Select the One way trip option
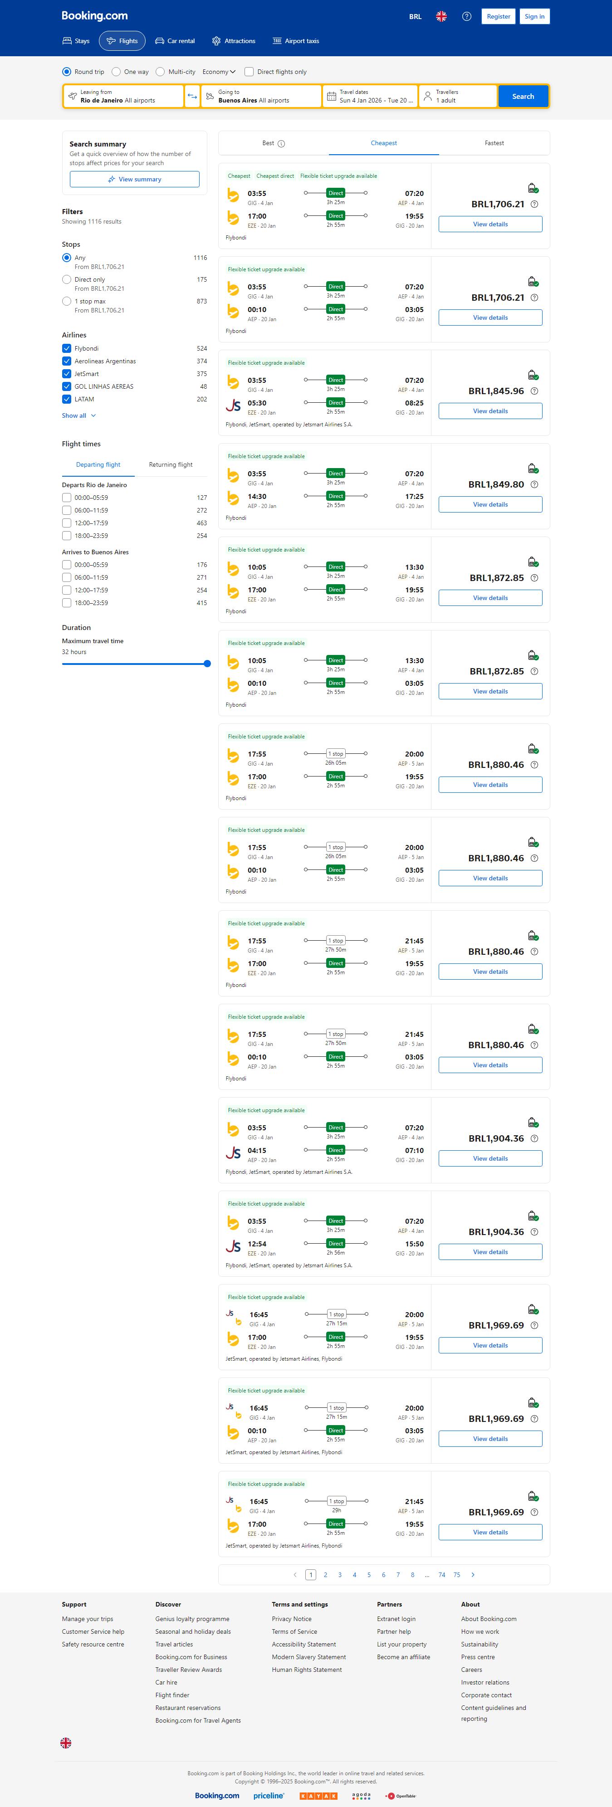The width and height of the screenshot is (612, 1807). pos(117,72)
